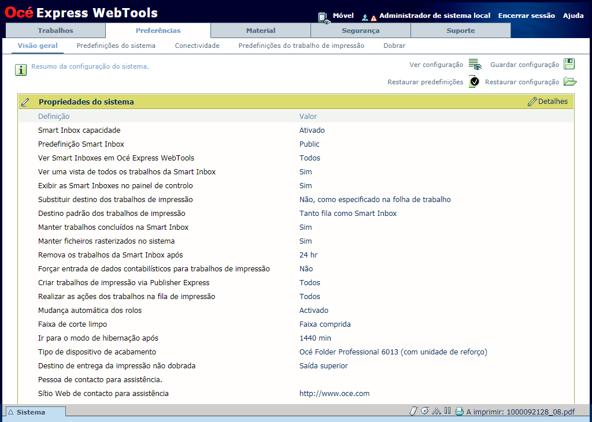
Task: Click the Ver configuração link
Action: tap(436, 65)
